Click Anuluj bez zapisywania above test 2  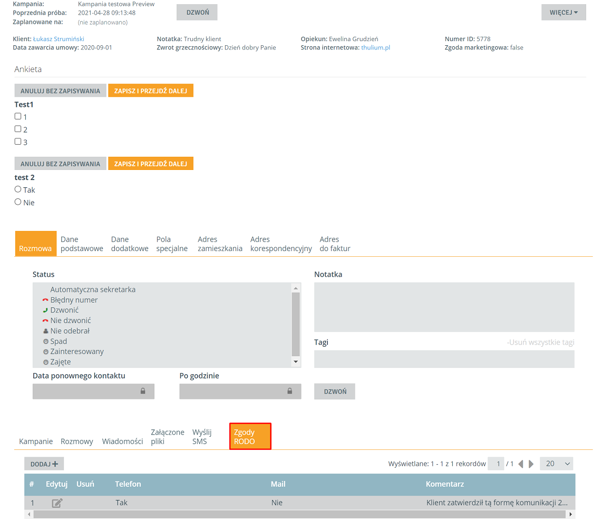click(x=60, y=164)
